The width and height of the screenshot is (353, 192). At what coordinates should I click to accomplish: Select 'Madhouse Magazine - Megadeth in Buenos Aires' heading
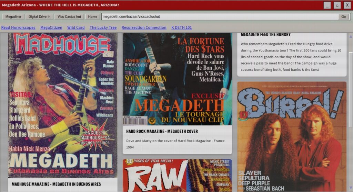(x=56, y=184)
